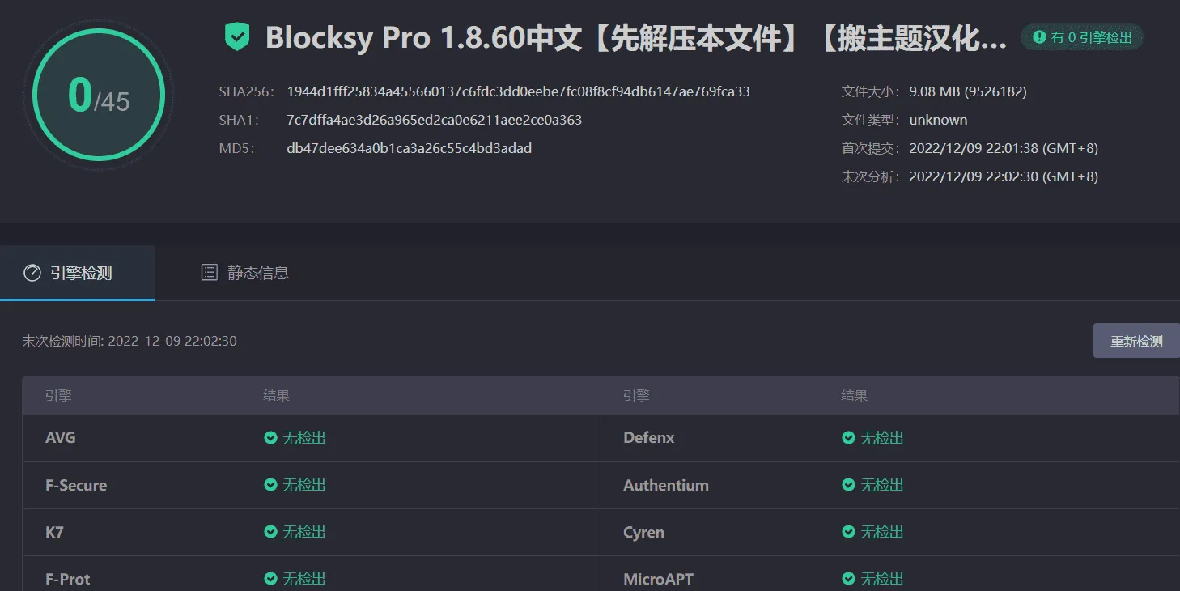Click the Defenx engine name

coord(649,438)
